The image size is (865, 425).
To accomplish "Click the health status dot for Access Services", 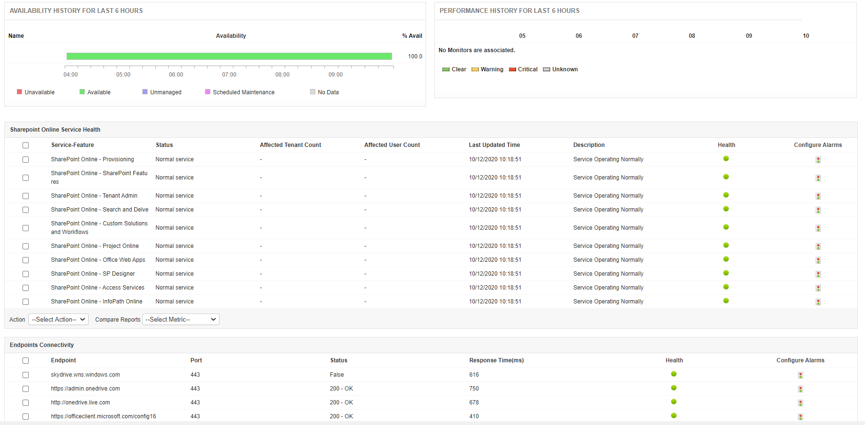I will pos(726,287).
